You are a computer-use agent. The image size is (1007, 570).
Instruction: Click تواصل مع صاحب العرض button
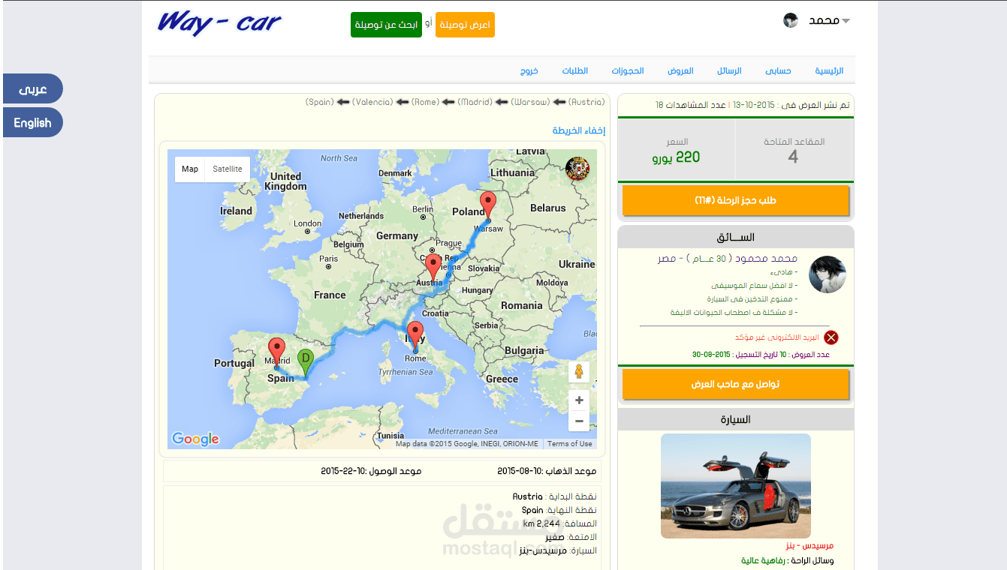[735, 385]
